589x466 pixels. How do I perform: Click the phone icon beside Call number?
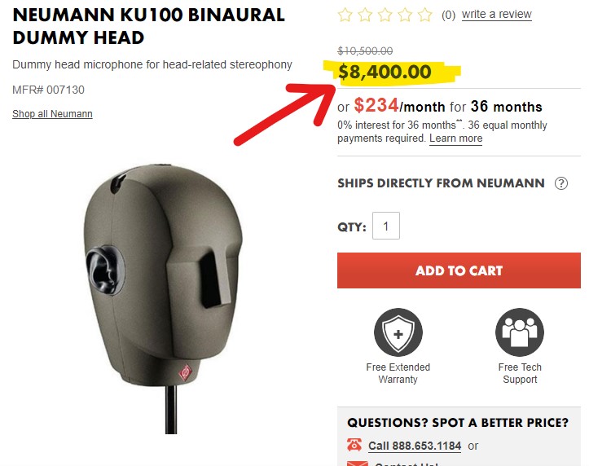pyautogui.click(x=354, y=445)
